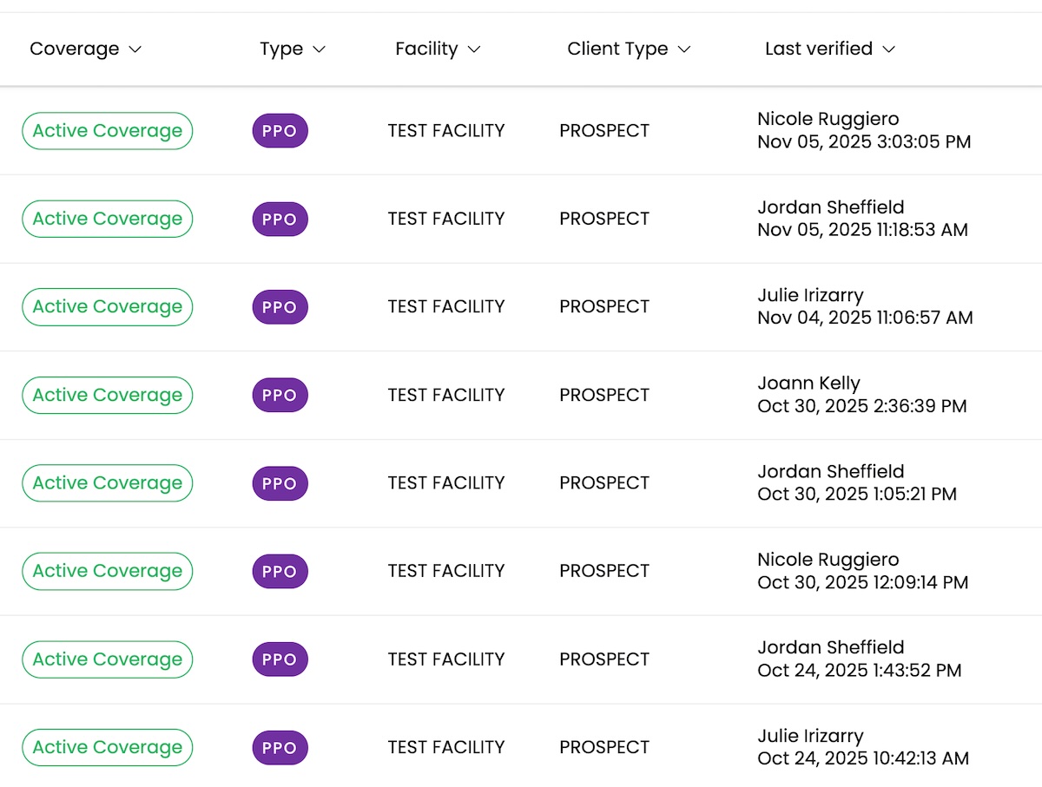This screenshot has height=787, width=1042.
Task: Open the row verified Nov 05, 2025 3:03:05 PM
Action: [863, 141]
